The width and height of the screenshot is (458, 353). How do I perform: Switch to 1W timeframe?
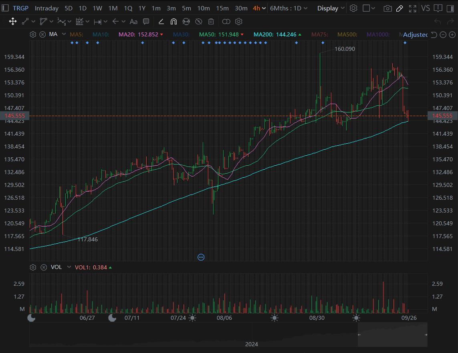click(x=97, y=8)
